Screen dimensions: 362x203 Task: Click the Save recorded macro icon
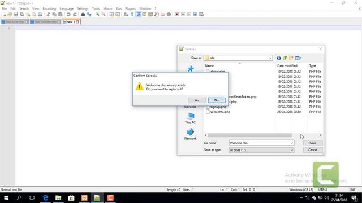(201, 14)
